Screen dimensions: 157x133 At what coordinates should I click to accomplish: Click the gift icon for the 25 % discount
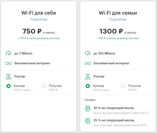88,121
